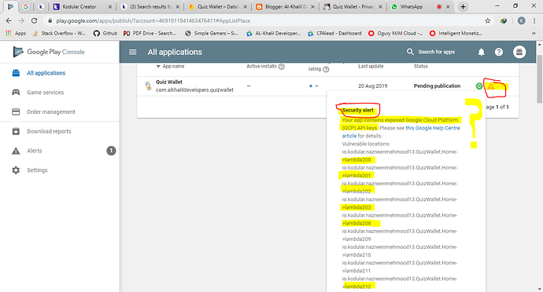This screenshot has width=543, height=292.
Task: Open the Chrome three-dot menu
Action: 534,20
